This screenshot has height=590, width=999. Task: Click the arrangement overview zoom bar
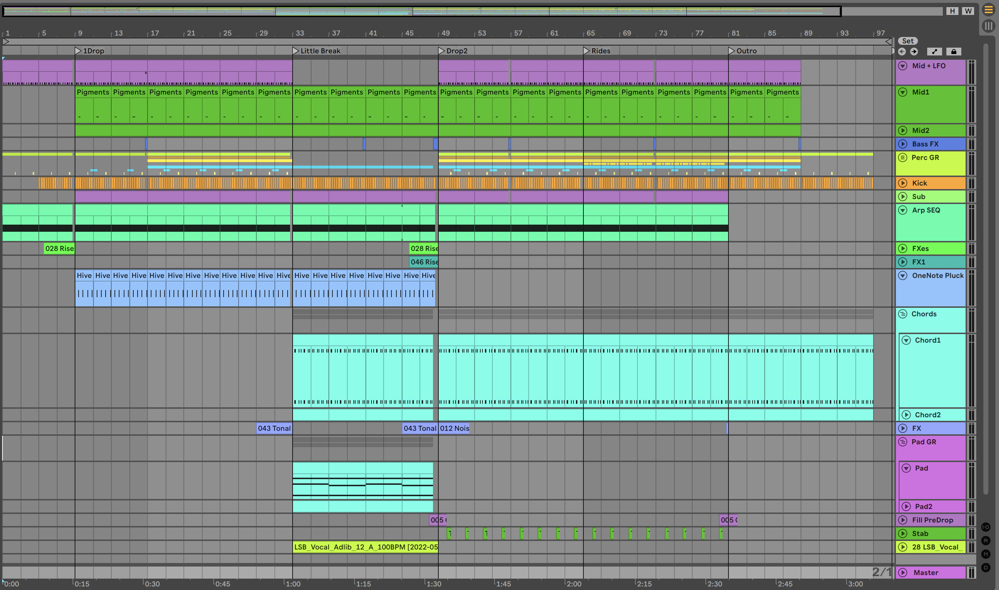422,11
